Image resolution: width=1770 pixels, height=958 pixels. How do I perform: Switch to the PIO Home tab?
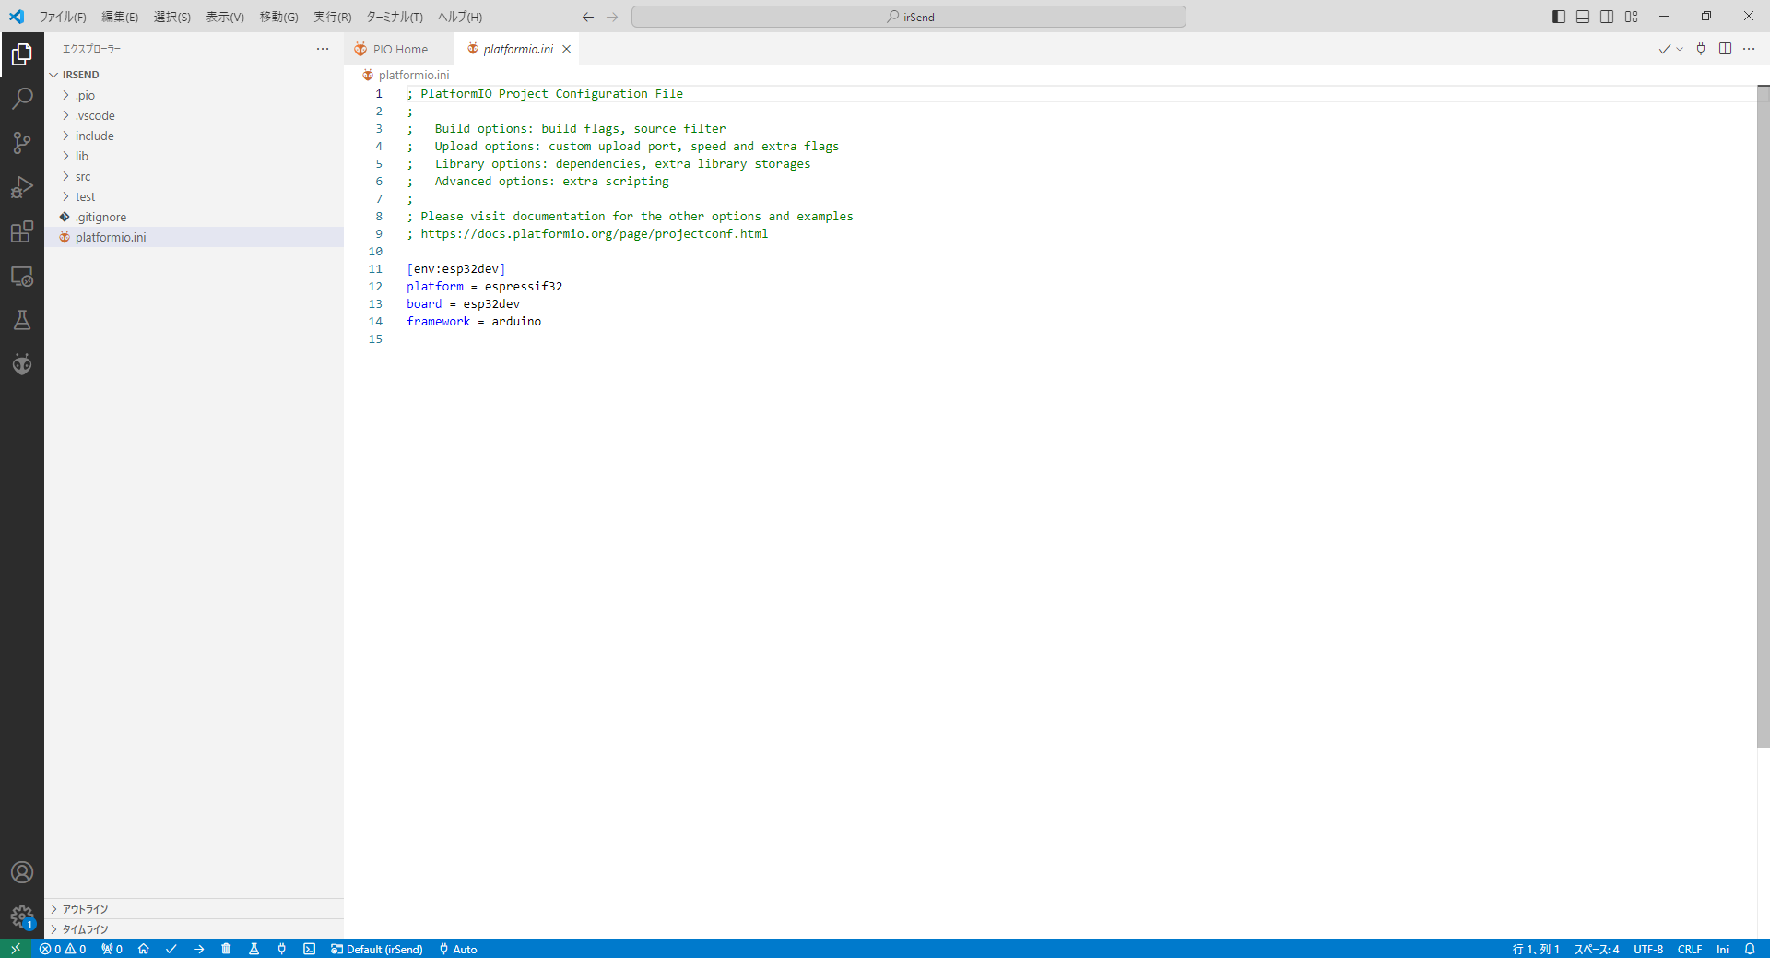(399, 50)
